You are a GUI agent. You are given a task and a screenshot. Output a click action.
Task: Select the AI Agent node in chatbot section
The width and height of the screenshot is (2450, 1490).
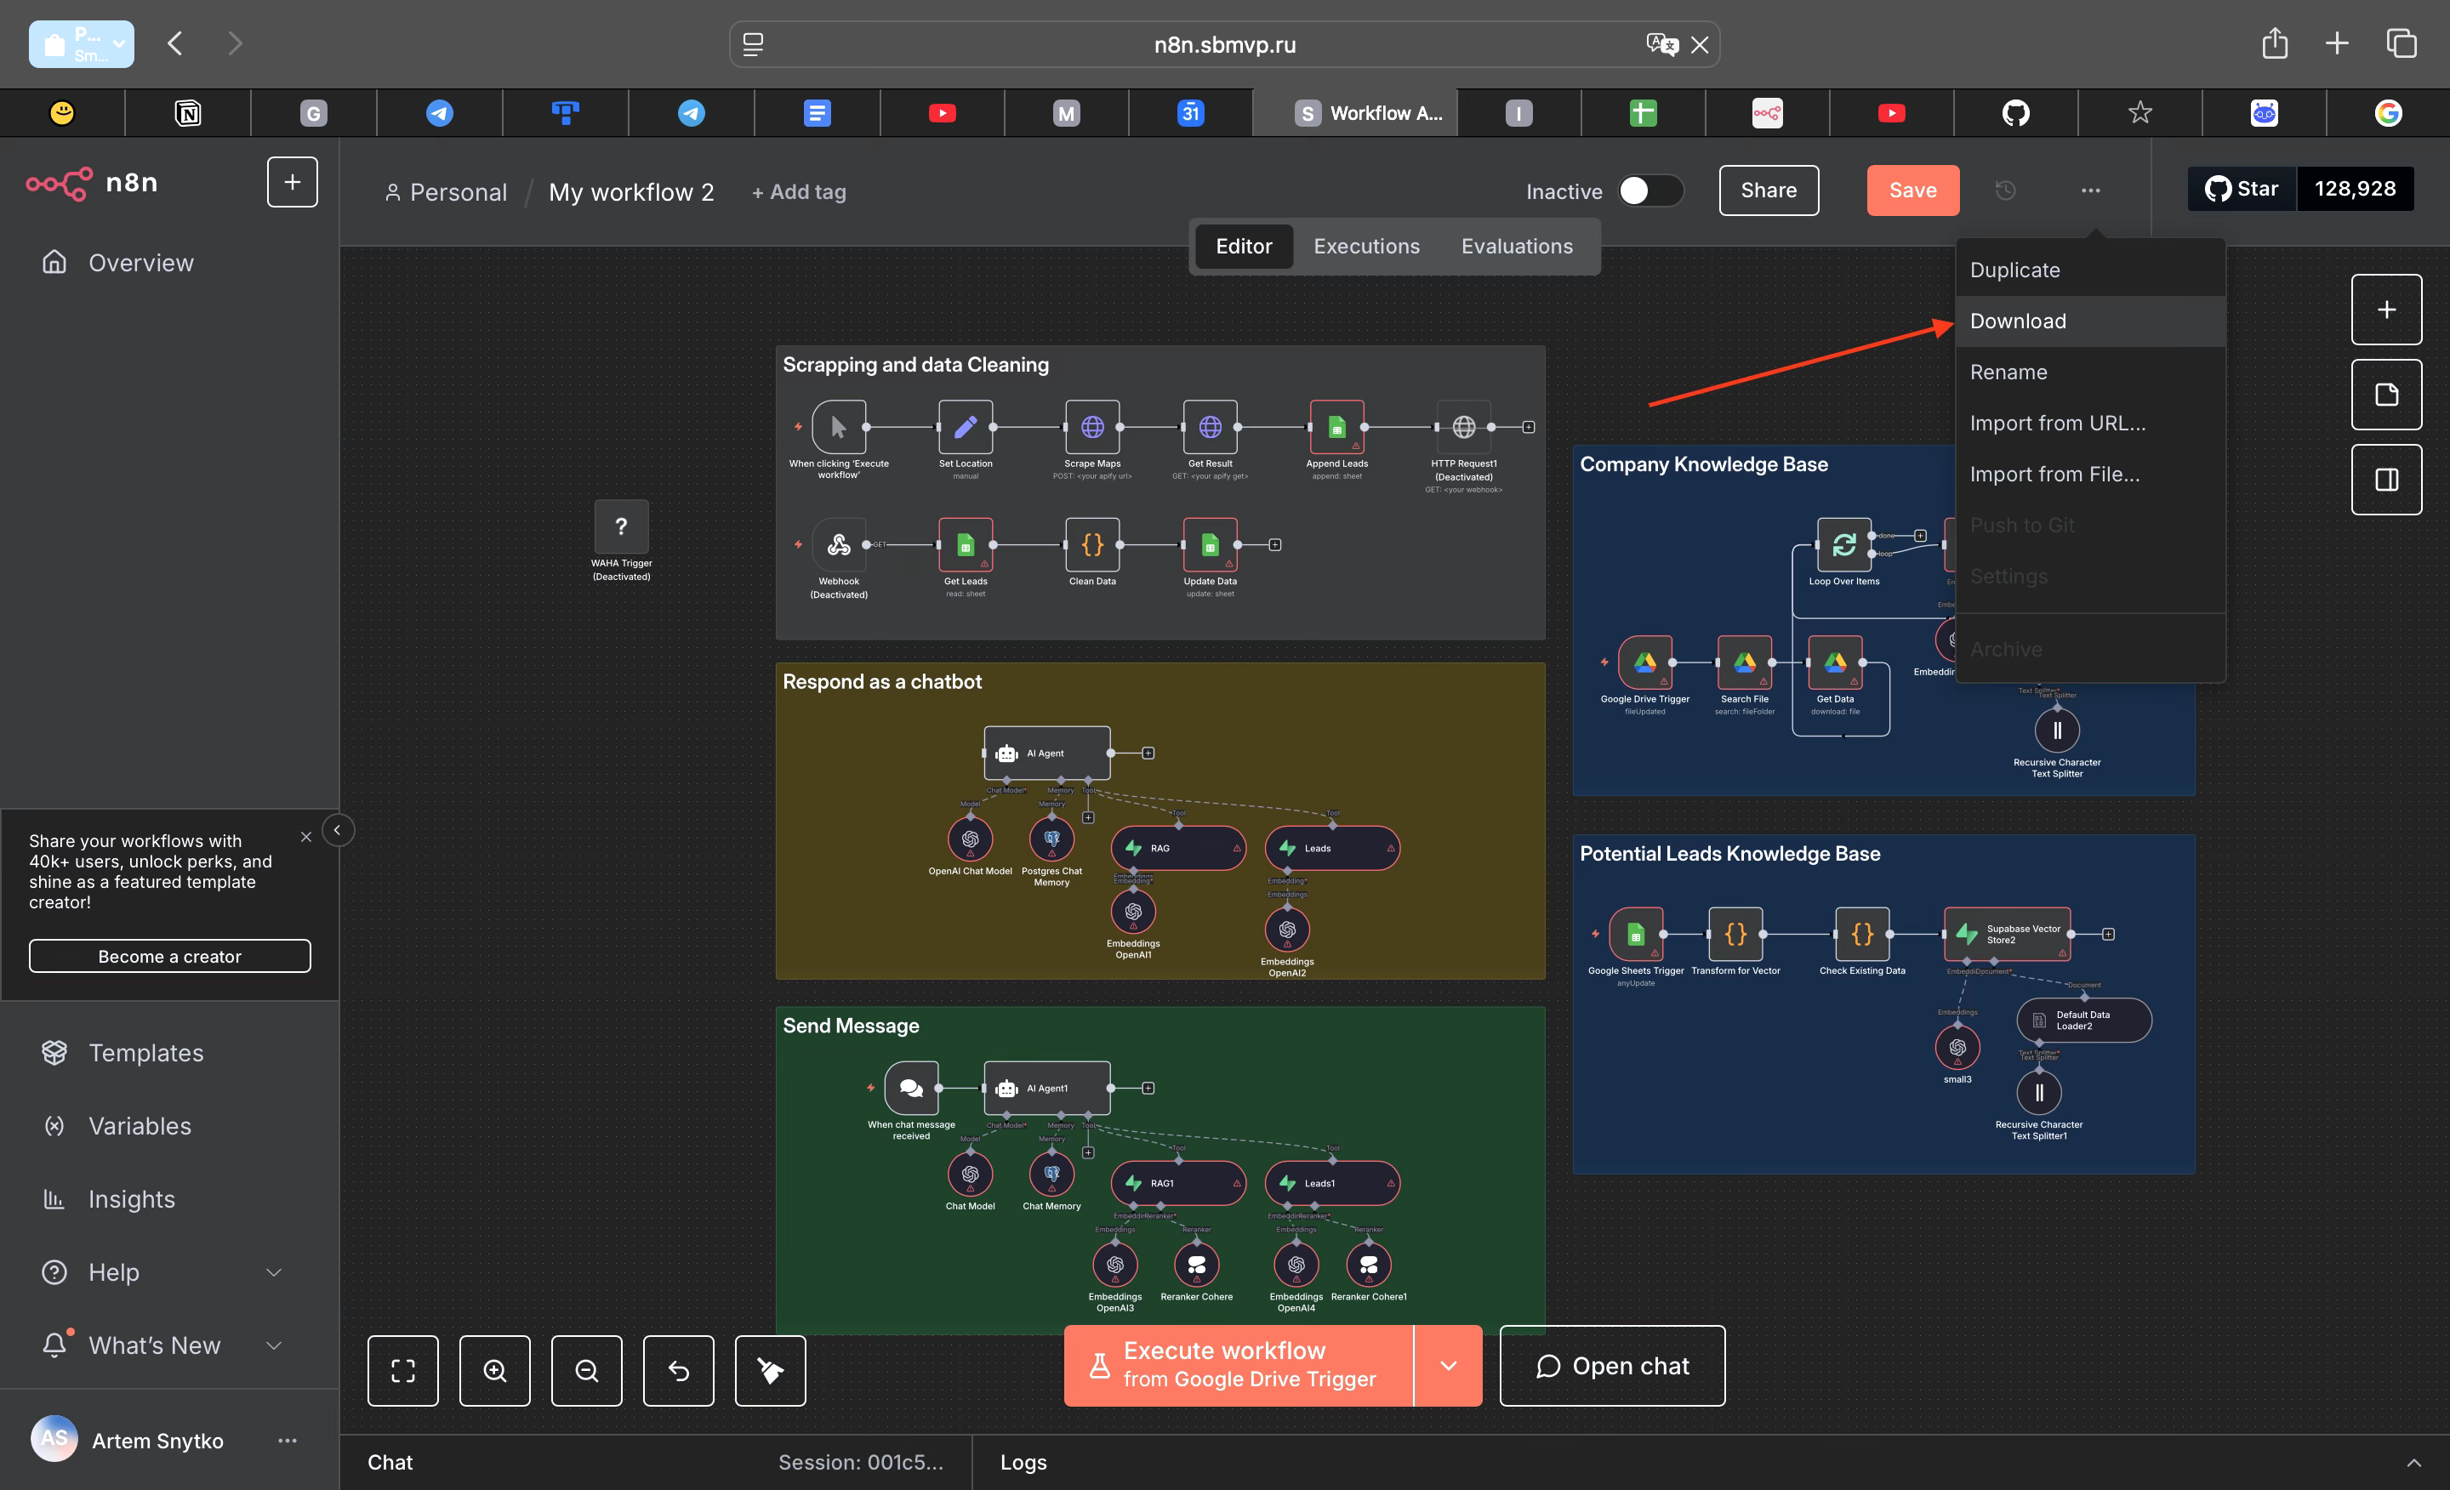point(1046,753)
